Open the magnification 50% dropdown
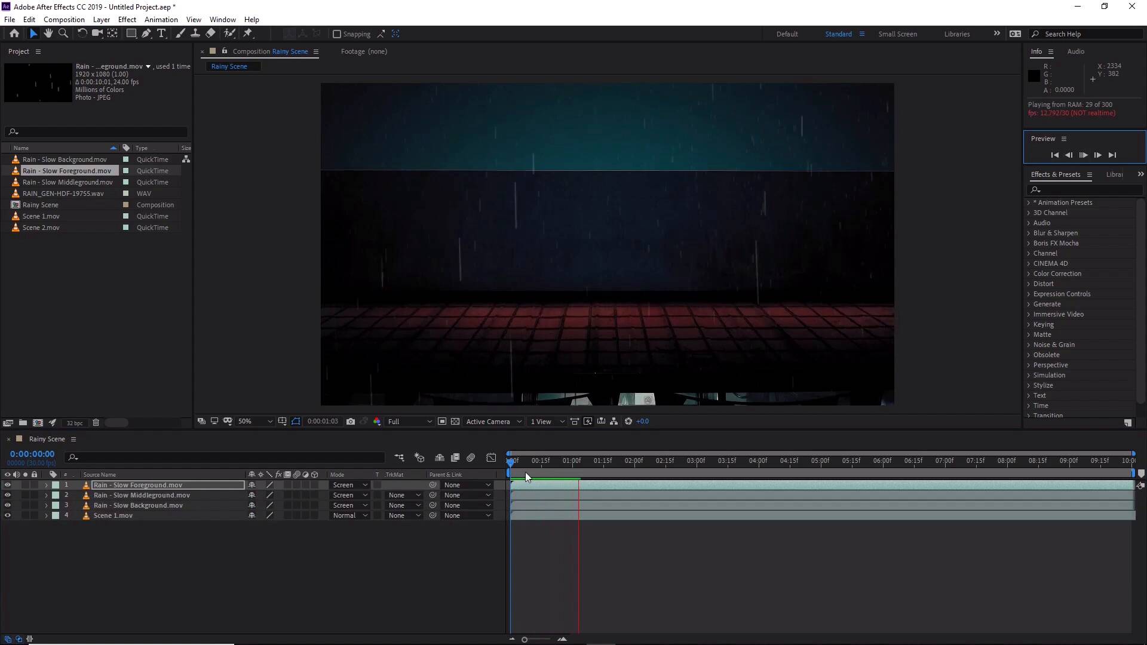 [x=255, y=422]
